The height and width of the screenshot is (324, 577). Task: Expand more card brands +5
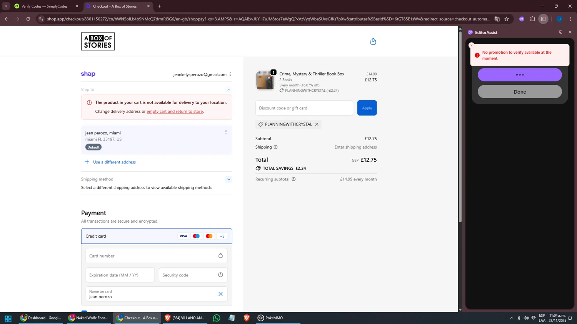tap(222, 236)
